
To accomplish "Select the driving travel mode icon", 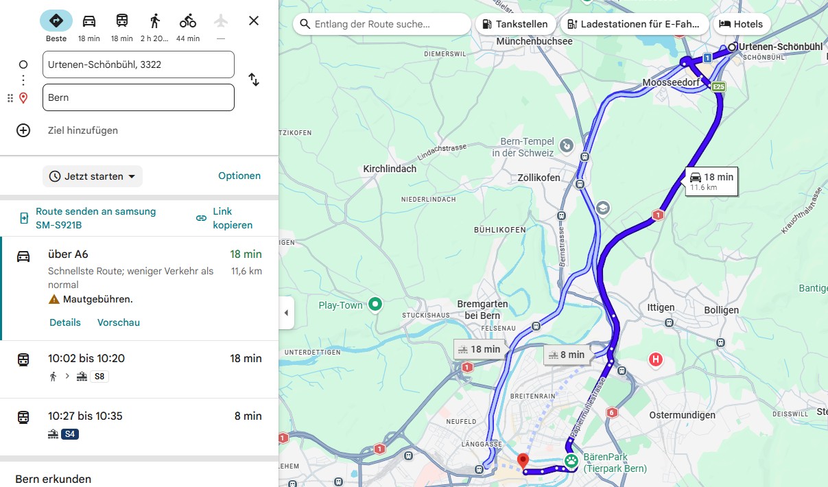I will coord(89,21).
